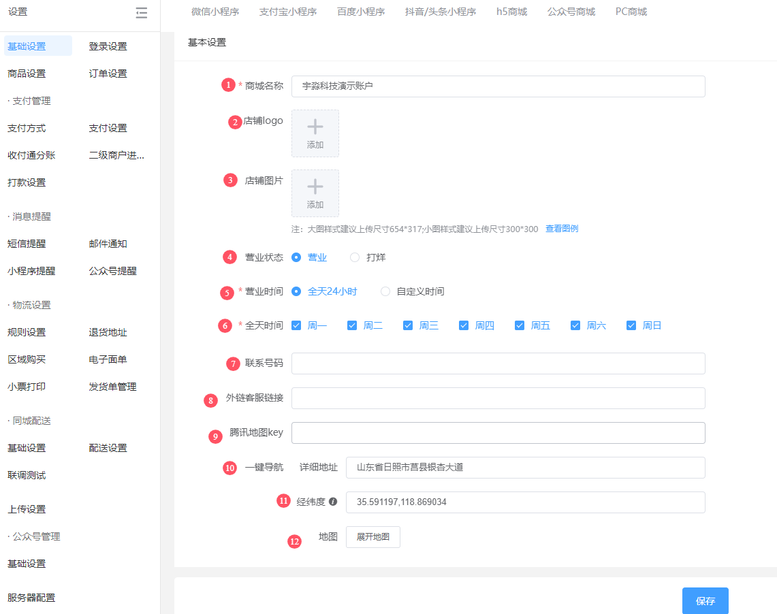The height and width of the screenshot is (614, 777).
Task: Uncheck 周五 checkbox
Action: [520, 325]
